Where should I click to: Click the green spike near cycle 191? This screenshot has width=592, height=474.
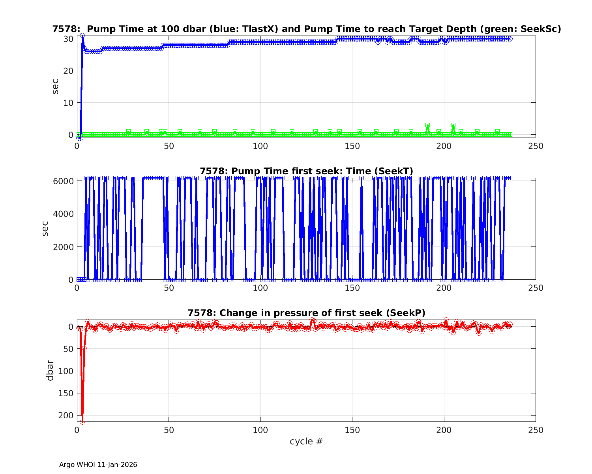pyautogui.click(x=427, y=125)
